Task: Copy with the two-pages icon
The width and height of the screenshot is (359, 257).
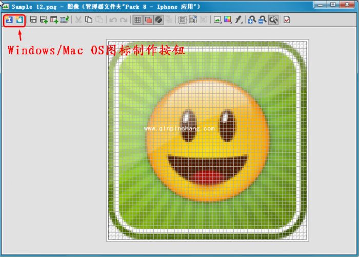Action: click(89, 19)
